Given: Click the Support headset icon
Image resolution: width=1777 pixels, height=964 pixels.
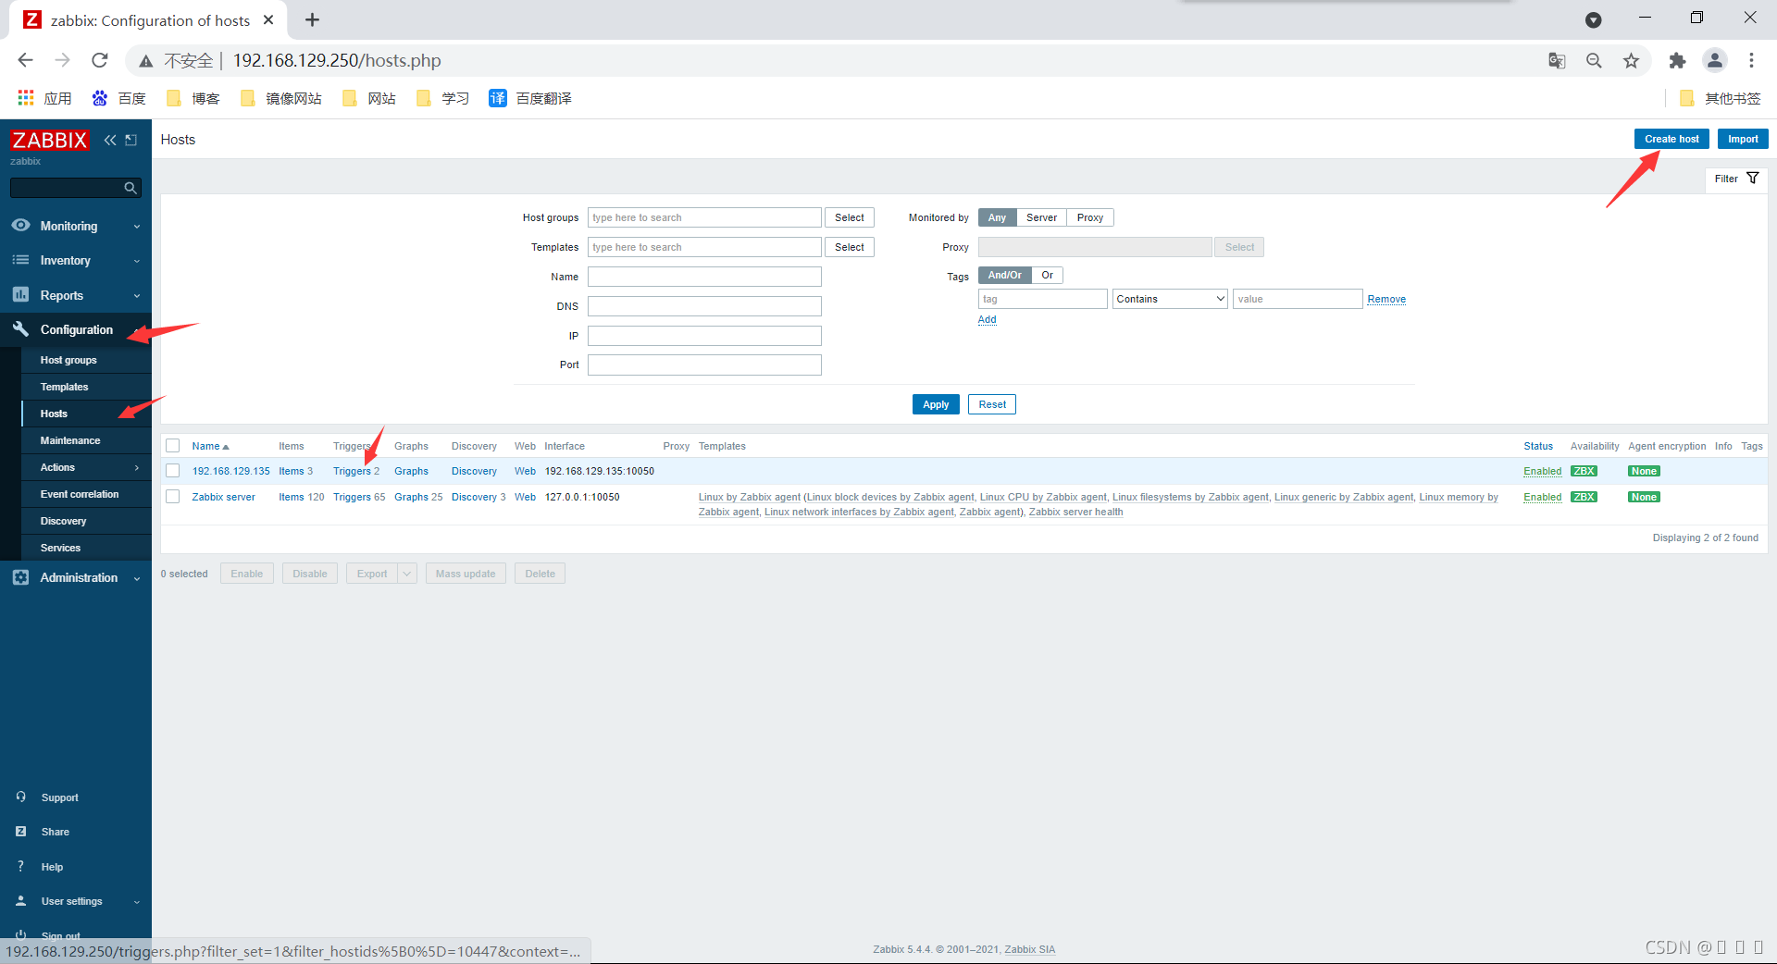Looking at the screenshot, I should tap(20, 797).
